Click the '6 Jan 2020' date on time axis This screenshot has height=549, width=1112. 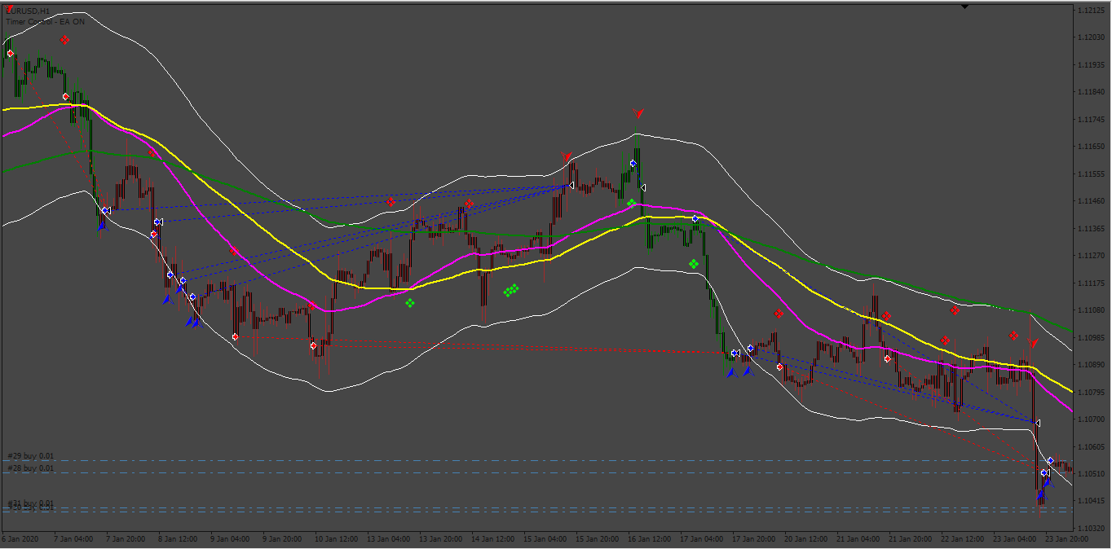tap(20, 539)
